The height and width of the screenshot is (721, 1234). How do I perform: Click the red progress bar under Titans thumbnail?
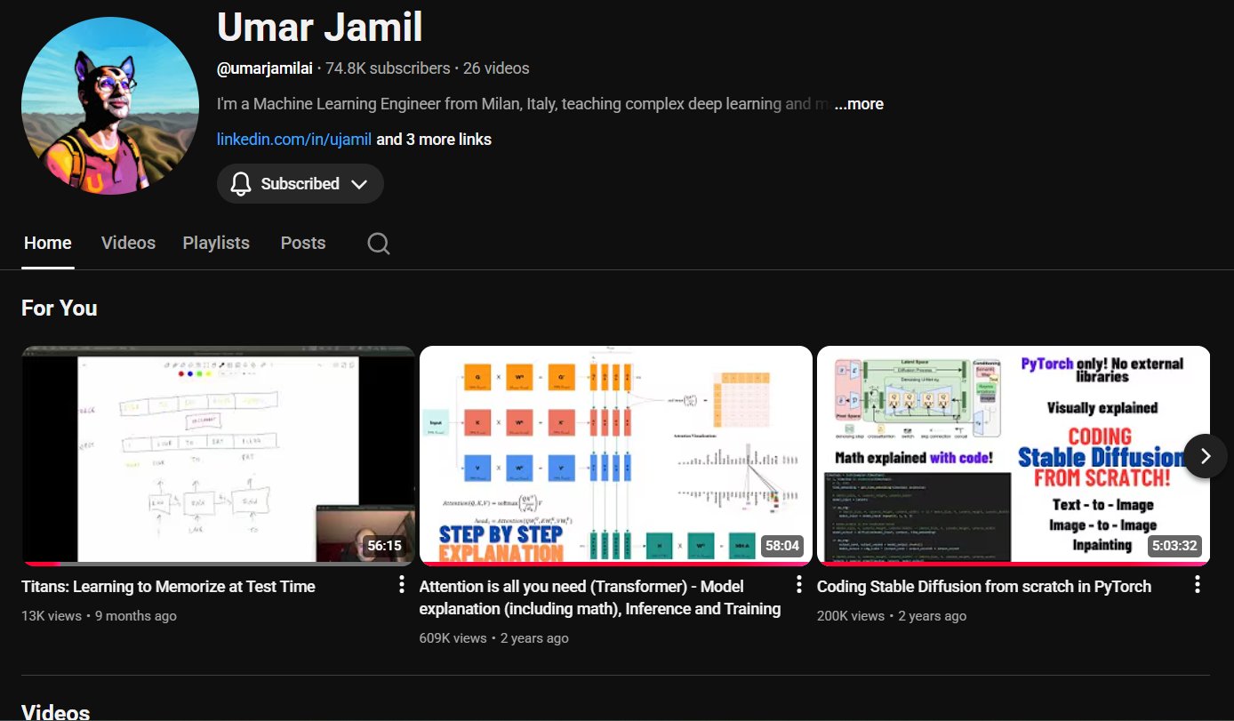coord(41,564)
